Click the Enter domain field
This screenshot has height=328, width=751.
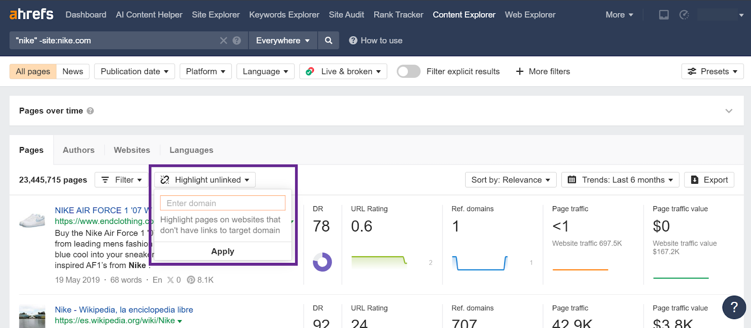223,203
